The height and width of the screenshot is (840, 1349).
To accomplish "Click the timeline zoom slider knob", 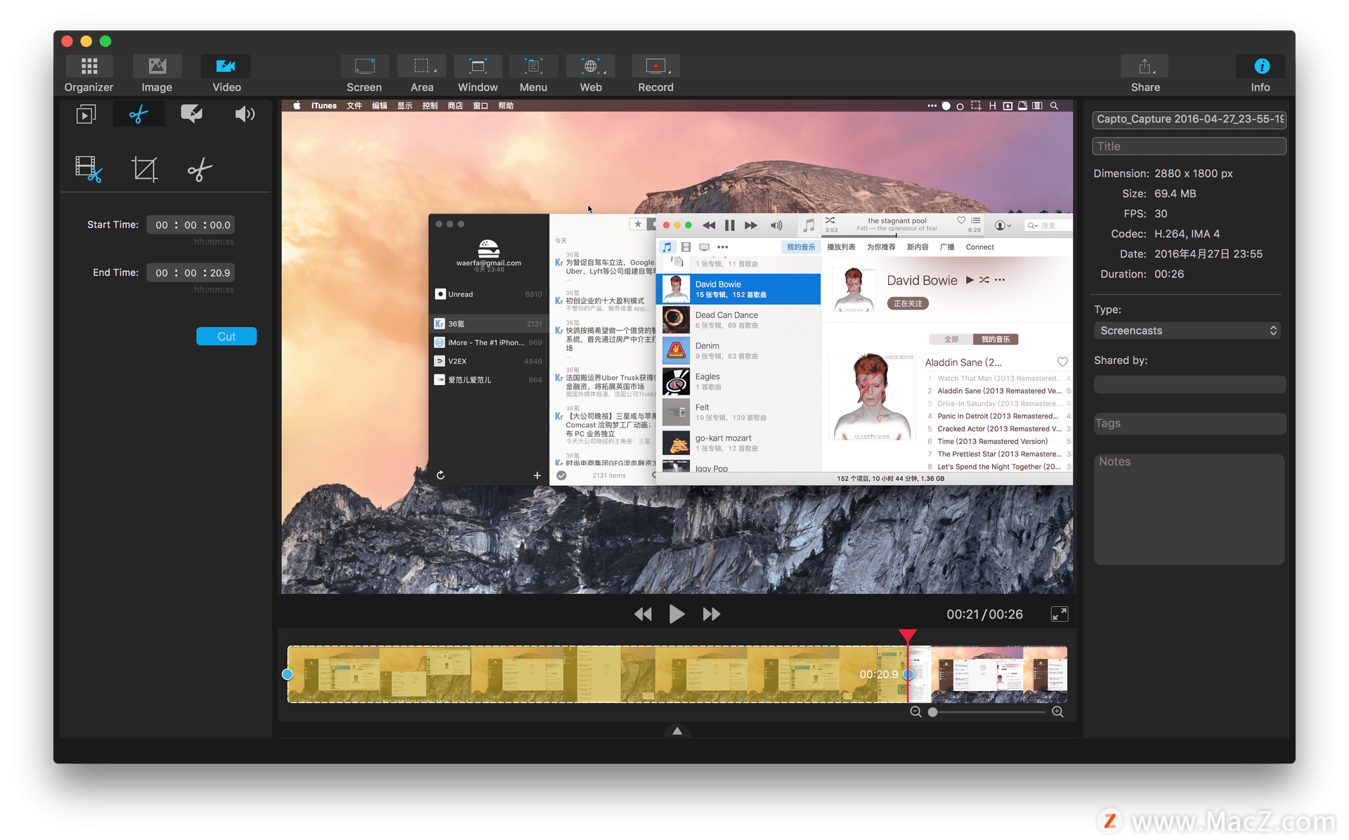I will tap(932, 711).
